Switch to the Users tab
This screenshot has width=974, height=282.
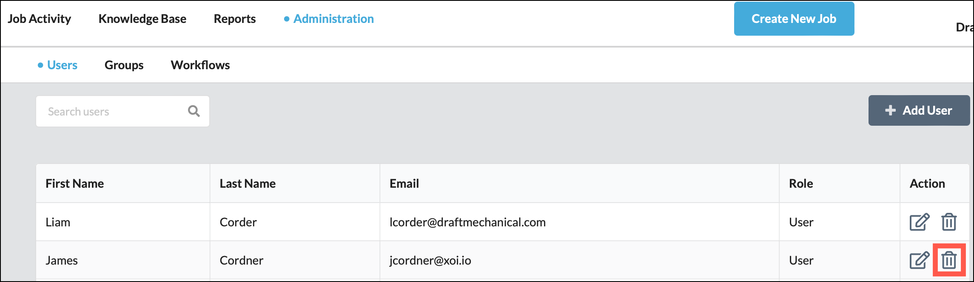click(62, 65)
